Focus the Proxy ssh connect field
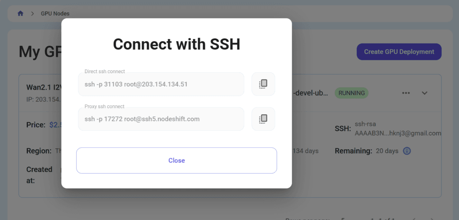The height and width of the screenshot is (220, 459). coord(161,119)
